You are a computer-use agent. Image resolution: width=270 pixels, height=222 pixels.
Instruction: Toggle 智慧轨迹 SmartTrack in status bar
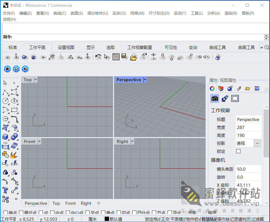coord(209,219)
